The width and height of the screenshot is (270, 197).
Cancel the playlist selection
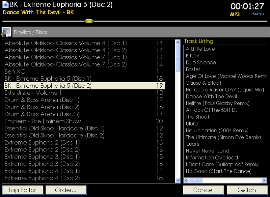(204, 190)
